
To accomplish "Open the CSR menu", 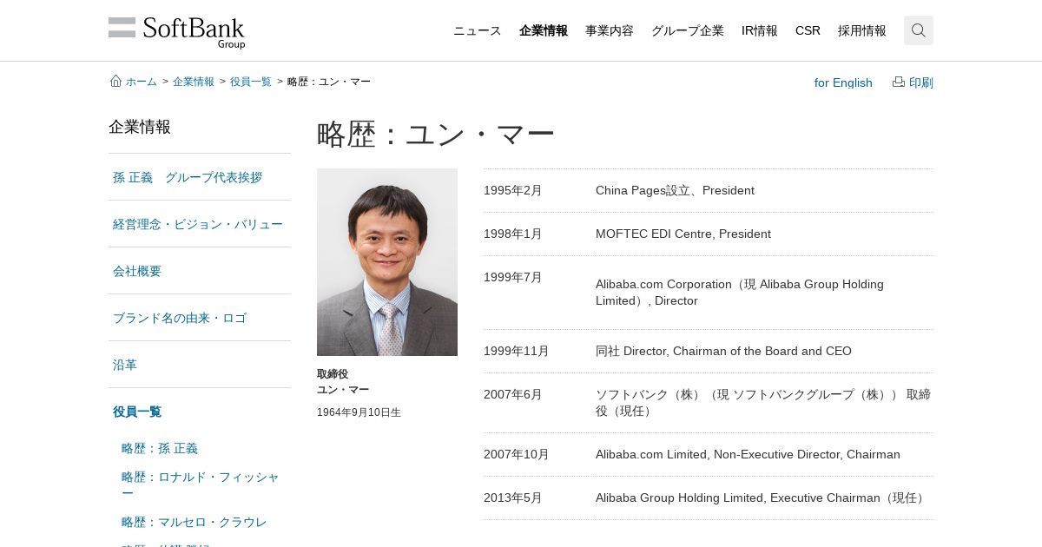I will click(x=808, y=30).
